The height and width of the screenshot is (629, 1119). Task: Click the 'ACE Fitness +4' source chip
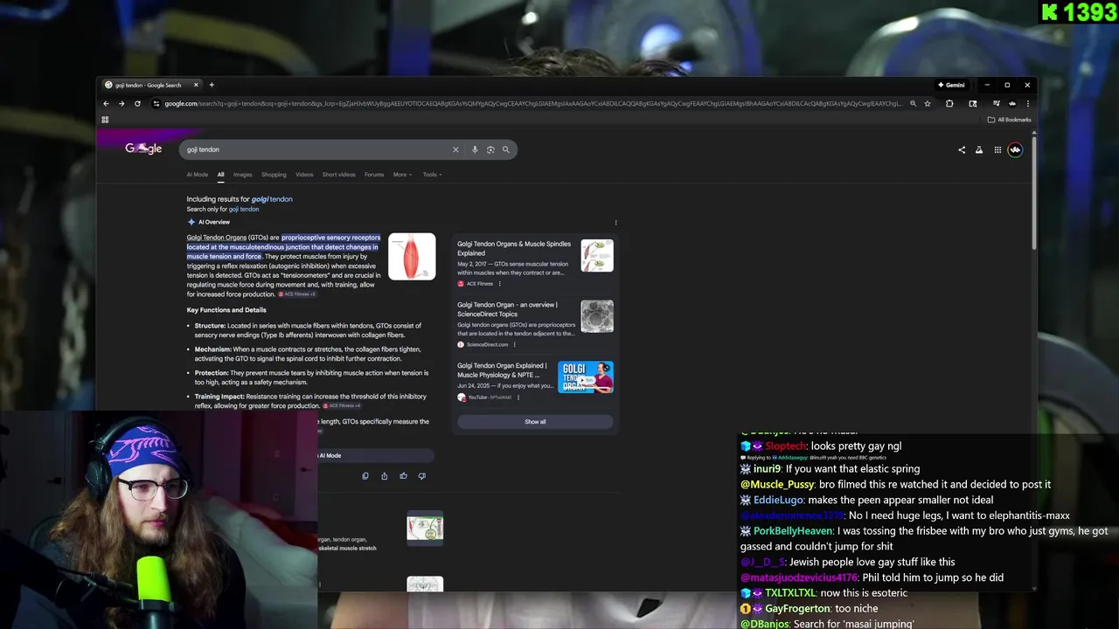click(343, 406)
